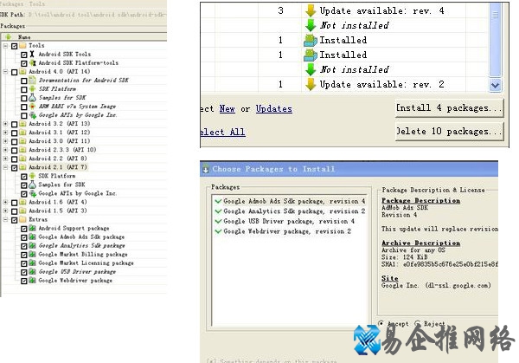Click the Updates link
This screenshot has width=519, height=363.
[273, 109]
